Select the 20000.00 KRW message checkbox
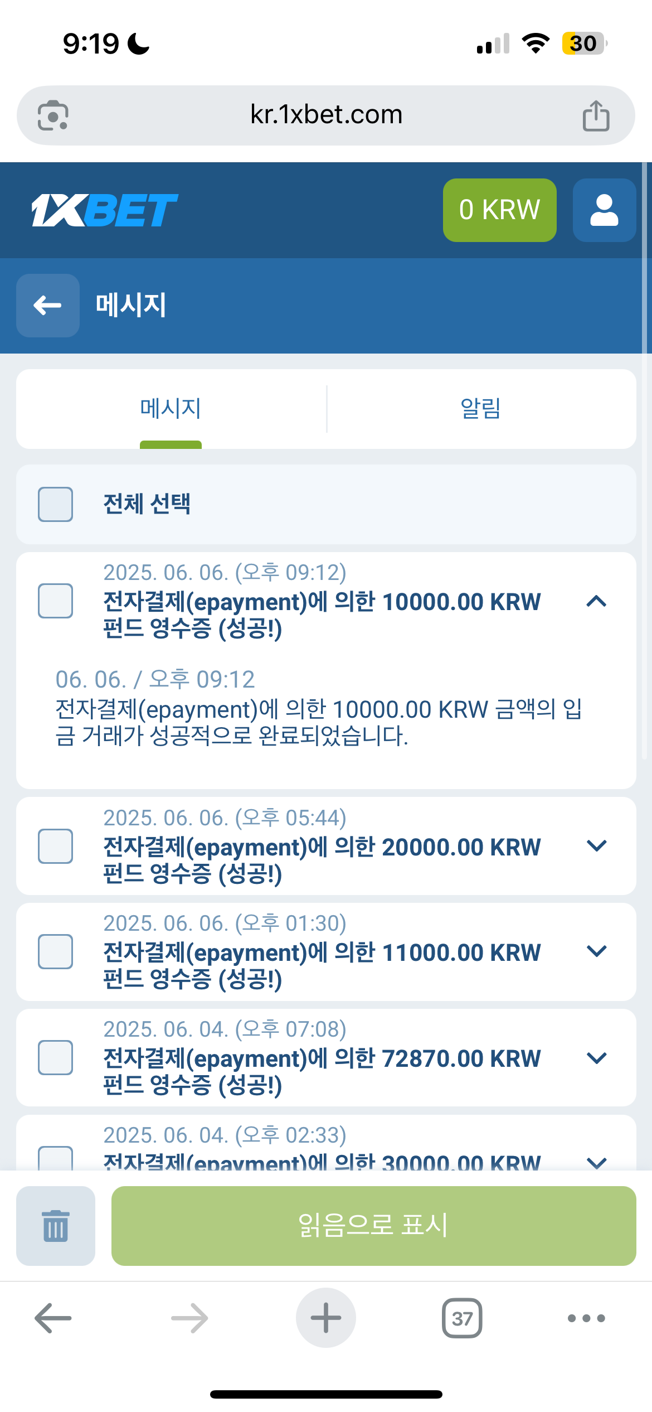Image resolution: width=652 pixels, height=1412 pixels. click(x=55, y=846)
